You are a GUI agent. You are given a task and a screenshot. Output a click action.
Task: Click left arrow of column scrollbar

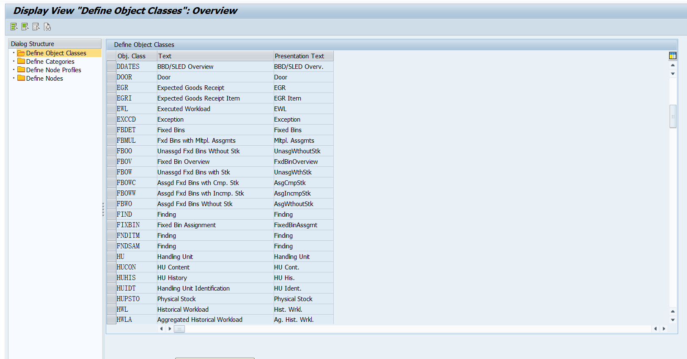tap(161, 329)
